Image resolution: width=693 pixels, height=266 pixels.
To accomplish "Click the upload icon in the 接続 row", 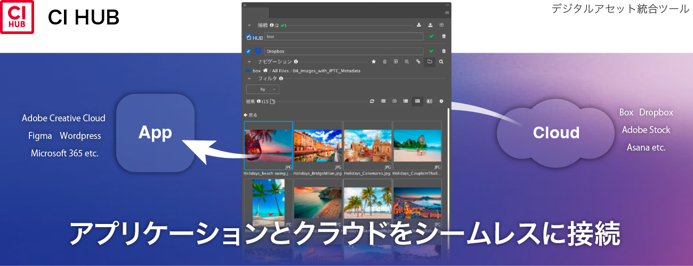I will 430,25.
